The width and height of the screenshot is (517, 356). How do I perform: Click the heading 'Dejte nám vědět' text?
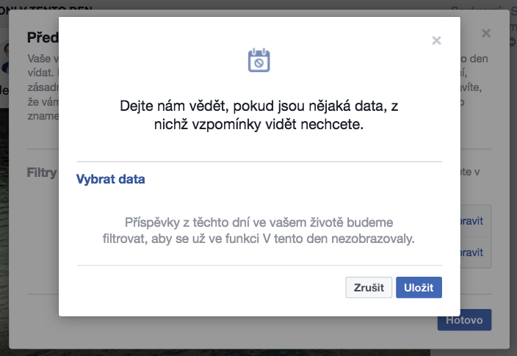258,115
